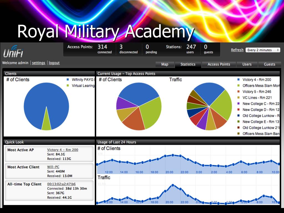Open the Access Points tab
The image size is (284, 213).
(x=219, y=64)
